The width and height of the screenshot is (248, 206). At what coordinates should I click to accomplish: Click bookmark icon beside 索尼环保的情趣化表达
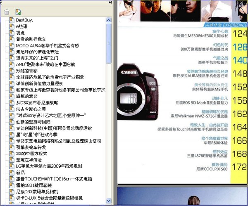[x=12, y=52]
